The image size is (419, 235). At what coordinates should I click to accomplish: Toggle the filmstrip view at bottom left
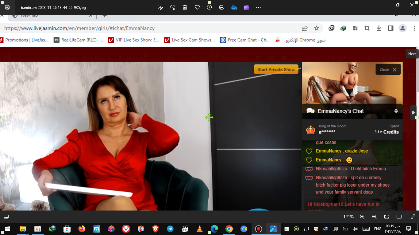click(x=6, y=217)
